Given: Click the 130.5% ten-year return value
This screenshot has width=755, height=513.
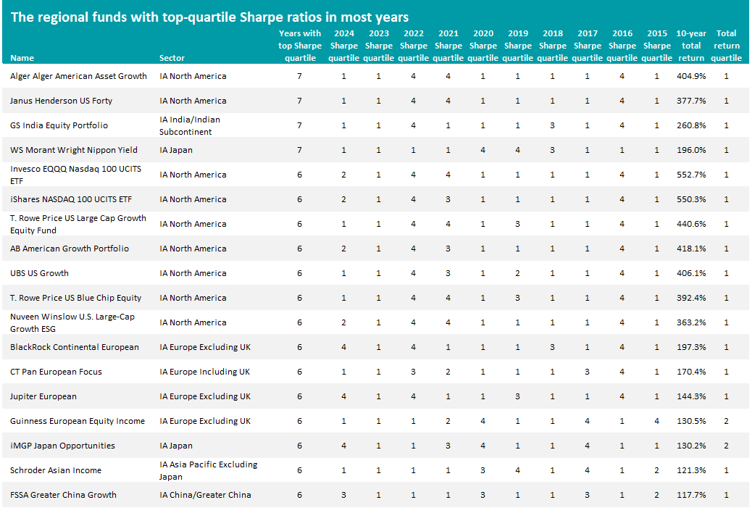Looking at the screenshot, I should tap(691, 421).
